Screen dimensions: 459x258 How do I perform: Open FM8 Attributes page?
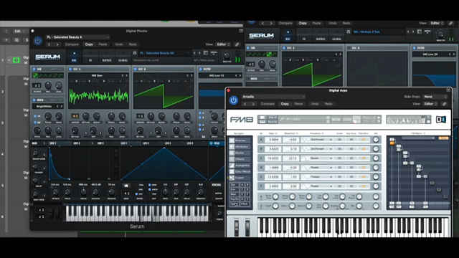tap(240, 146)
